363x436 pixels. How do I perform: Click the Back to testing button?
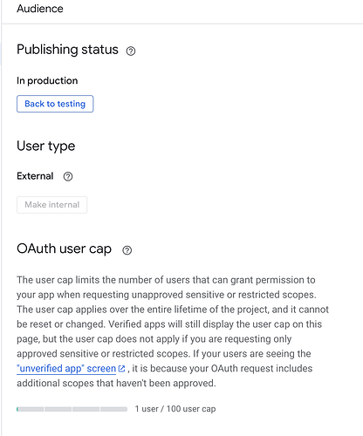click(x=55, y=104)
